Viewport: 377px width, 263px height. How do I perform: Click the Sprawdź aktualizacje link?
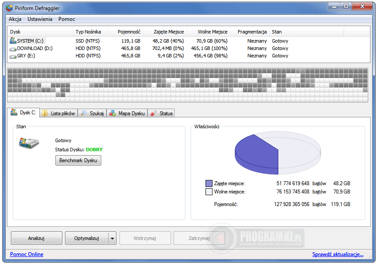pyautogui.click(x=338, y=254)
